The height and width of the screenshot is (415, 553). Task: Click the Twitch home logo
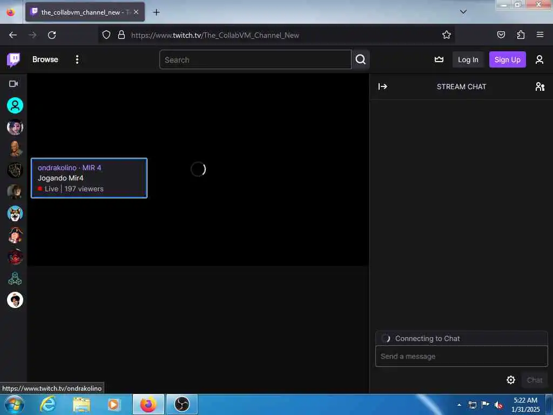pos(14,59)
